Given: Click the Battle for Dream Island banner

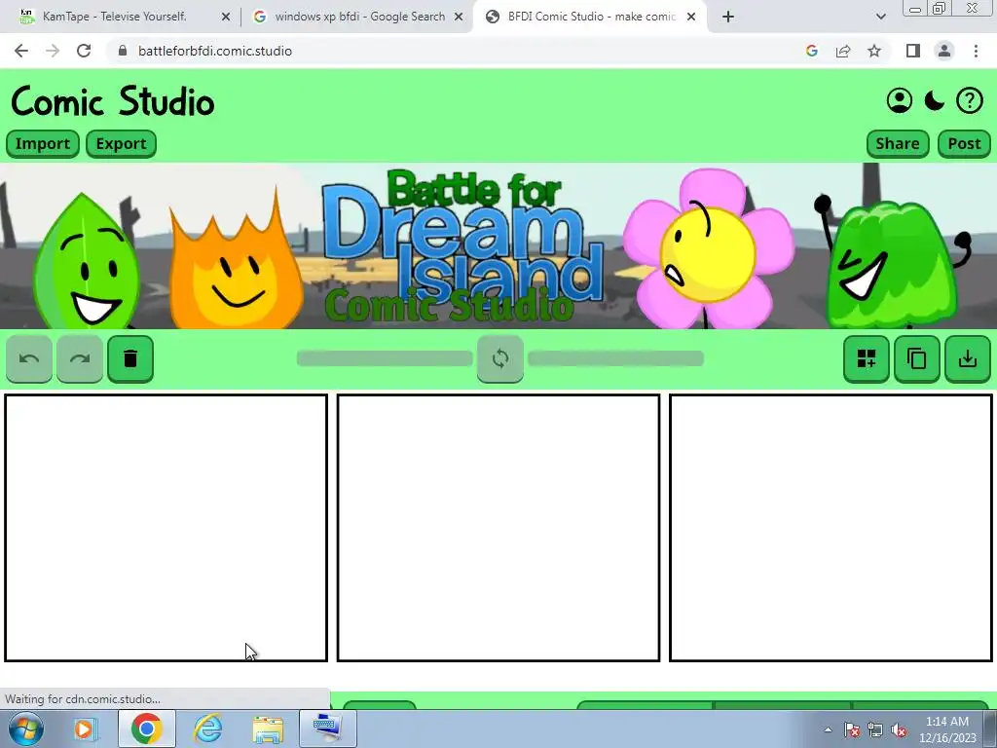Looking at the screenshot, I should click(x=498, y=246).
